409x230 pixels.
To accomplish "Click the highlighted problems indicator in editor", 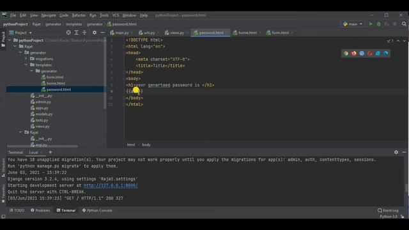I will pos(390,41).
